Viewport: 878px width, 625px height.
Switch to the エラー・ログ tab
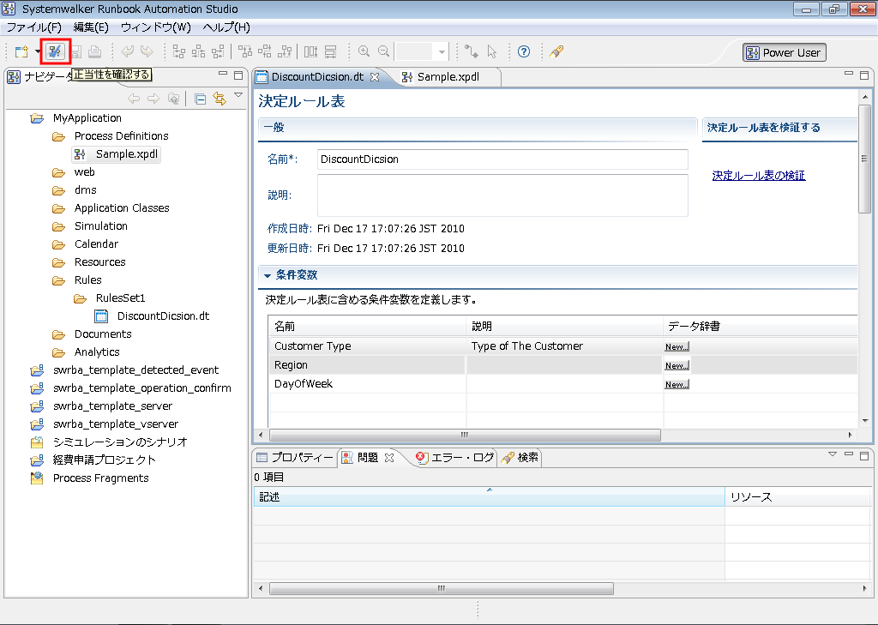pyautogui.click(x=456, y=458)
